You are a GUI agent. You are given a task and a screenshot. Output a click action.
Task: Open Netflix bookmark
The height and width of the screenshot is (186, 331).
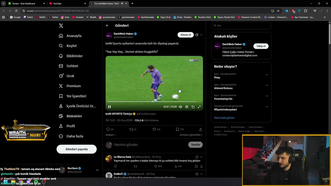pos(41,17)
